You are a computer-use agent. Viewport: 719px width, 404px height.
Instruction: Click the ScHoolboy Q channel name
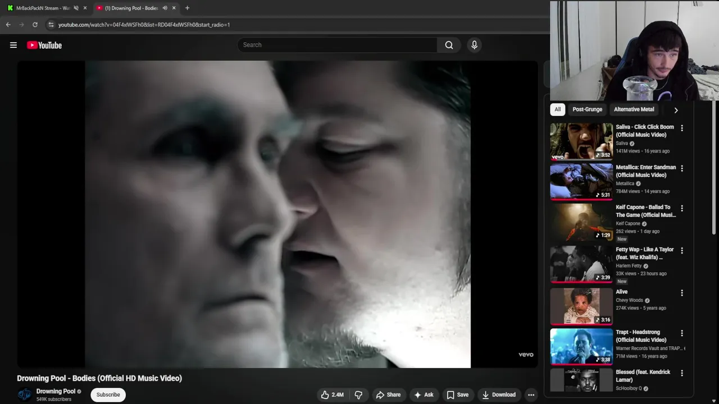tap(629, 388)
